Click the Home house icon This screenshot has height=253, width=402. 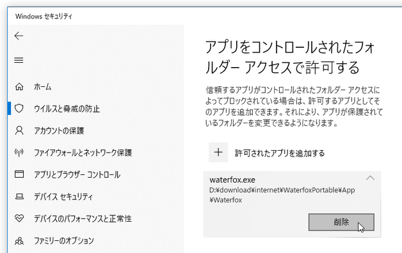19,87
